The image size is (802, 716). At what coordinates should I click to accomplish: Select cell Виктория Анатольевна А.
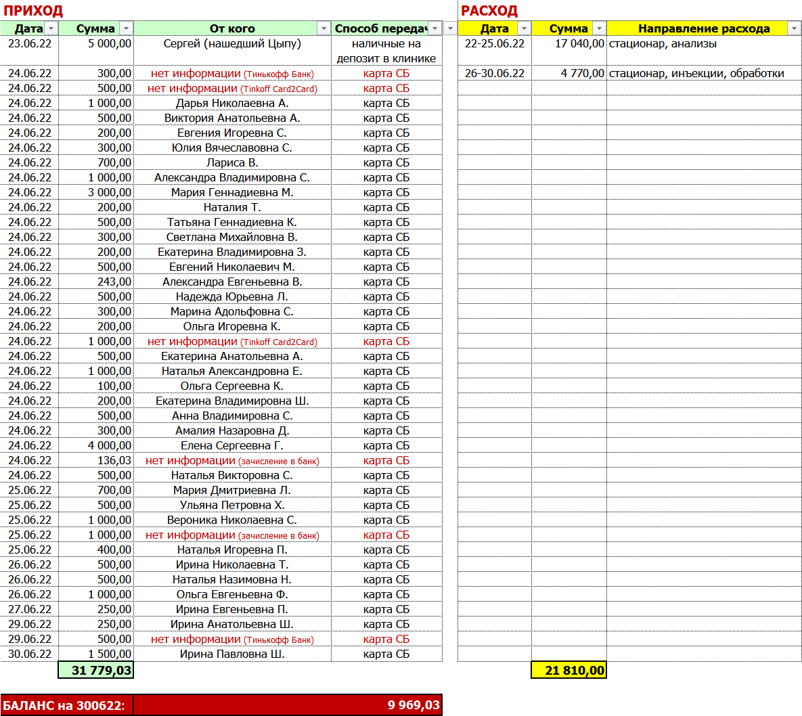pos(232,118)
